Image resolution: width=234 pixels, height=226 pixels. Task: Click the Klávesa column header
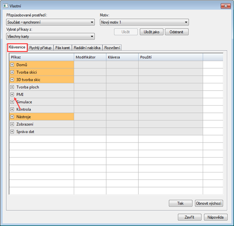coord(122,57)
